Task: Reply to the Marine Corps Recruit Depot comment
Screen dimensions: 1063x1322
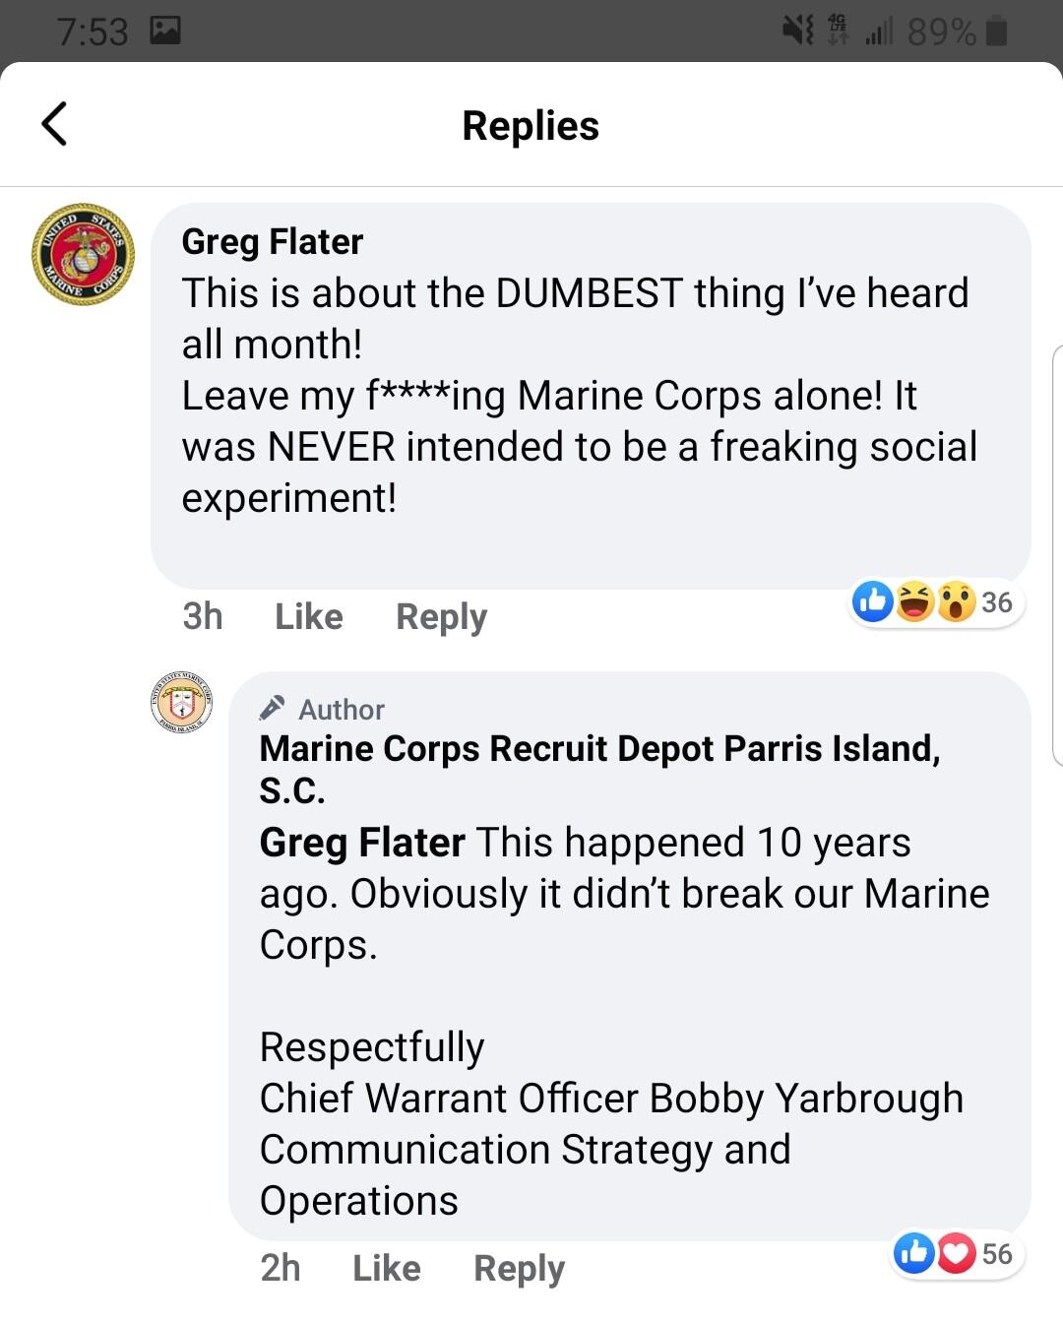Action: (x=519, y=1269)
